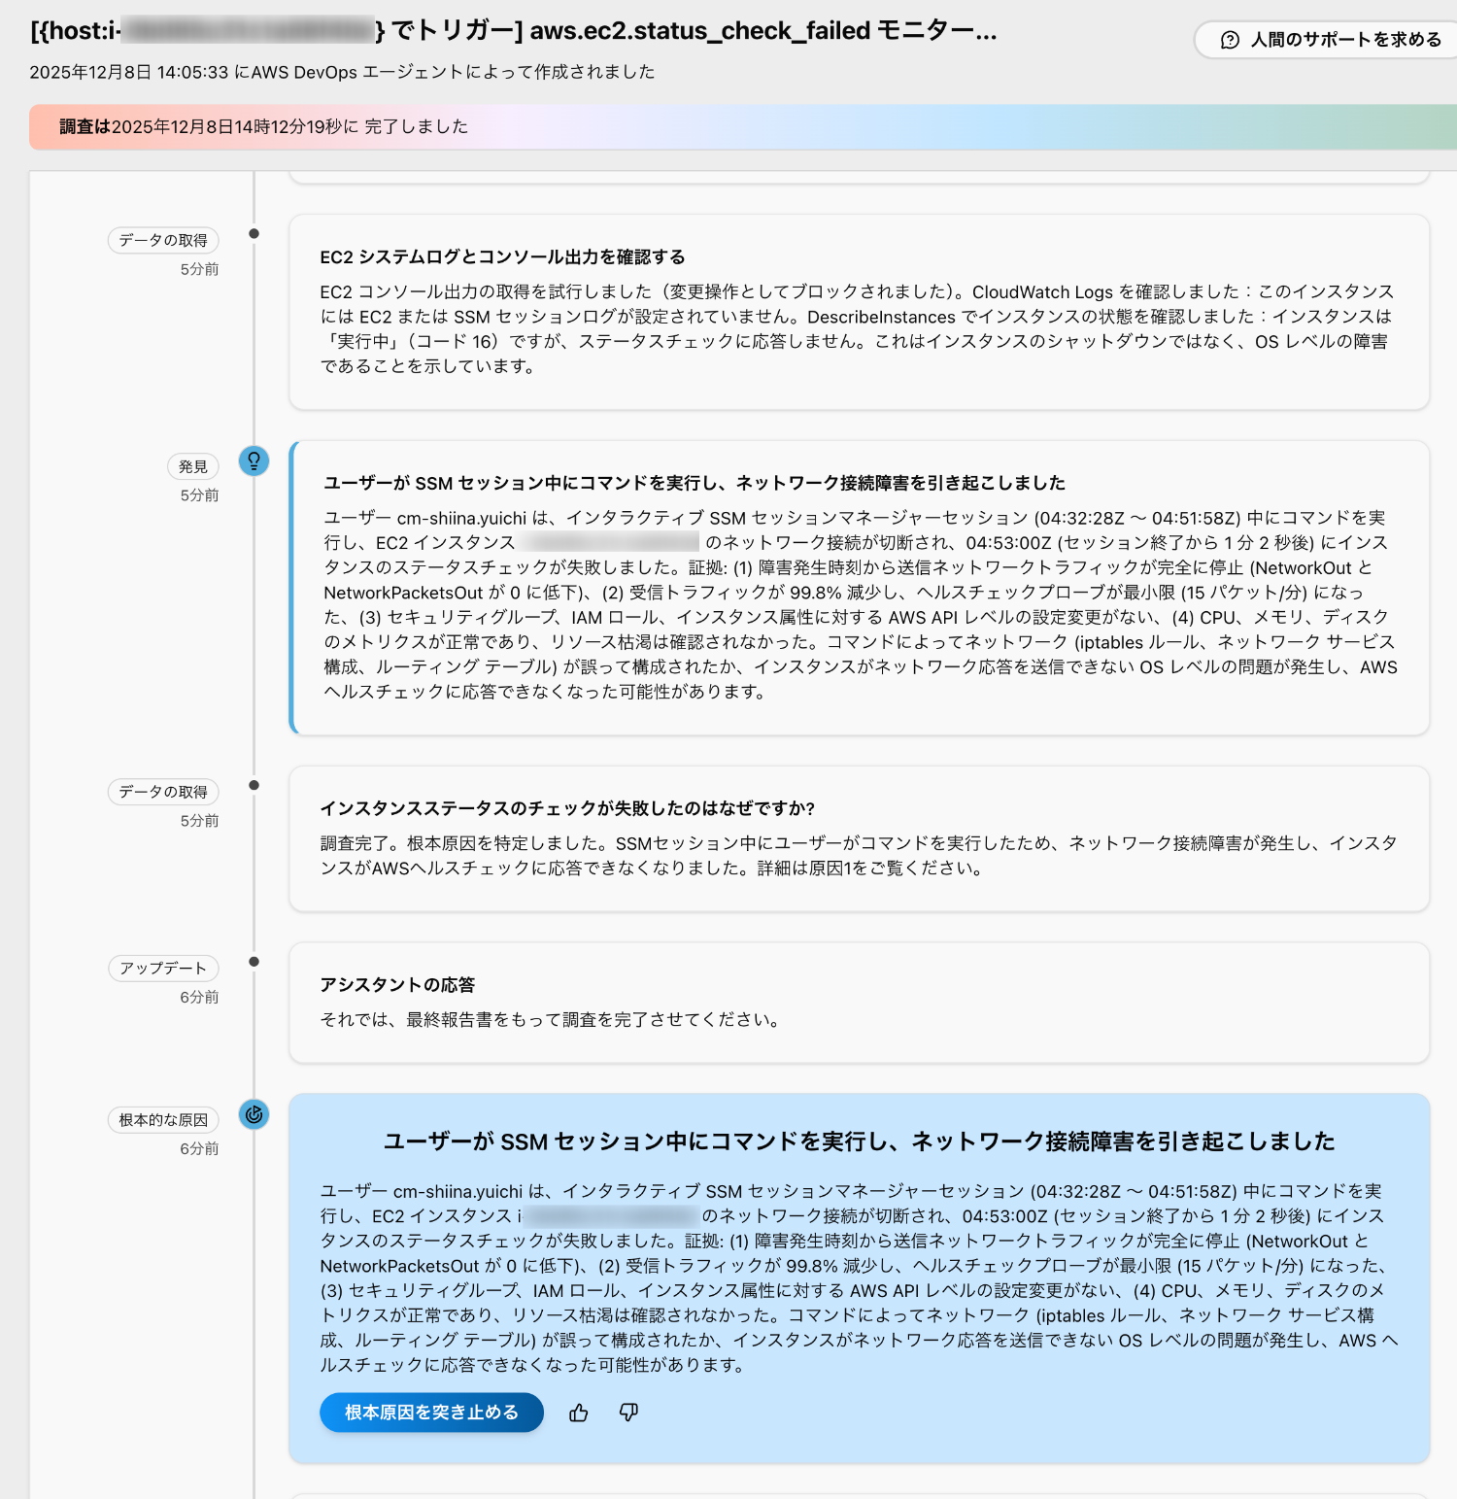Image resolution: width=1457 pixels, height=1499 pixels.
Task: Click timeline dot beside アシスタントの応答 card
Action: (x=254, y=962)
